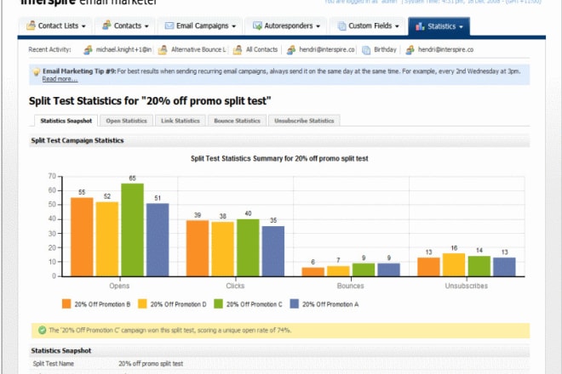Switch to the Link Statistics tab
The height and width of the screenshot is (374, 562).
pyautogui.click(x=181, y=121)
